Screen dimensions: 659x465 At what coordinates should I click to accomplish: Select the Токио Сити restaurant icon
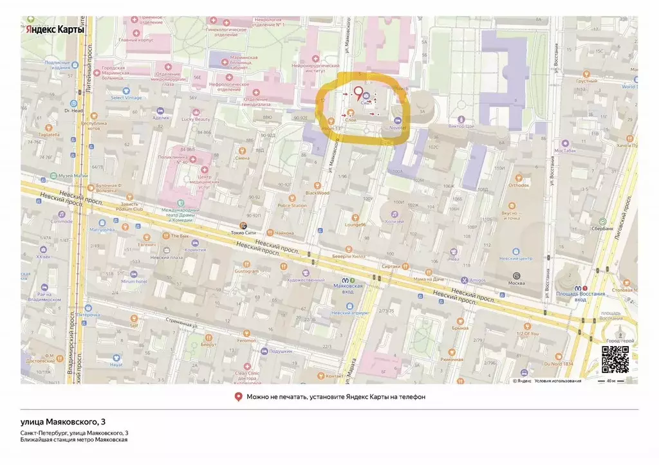[243, 226]
